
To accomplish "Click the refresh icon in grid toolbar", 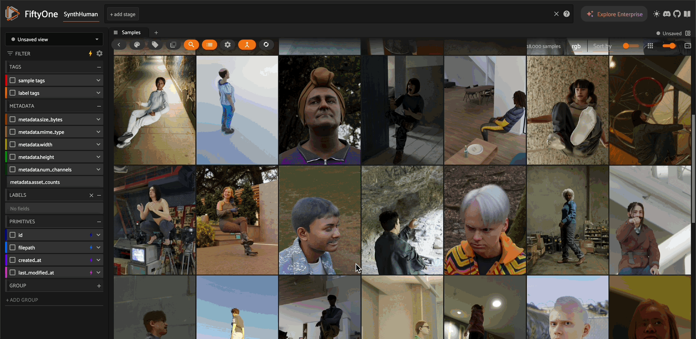I will point(266,45).
